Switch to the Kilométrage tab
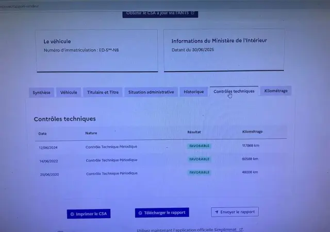This screenshot has height=232, width=330. (x=276, y=91)
